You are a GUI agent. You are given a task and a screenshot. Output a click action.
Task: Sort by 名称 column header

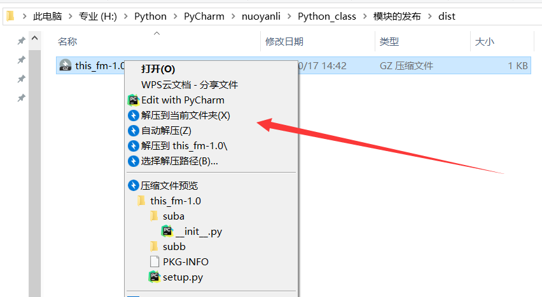click(x=67, y=42)
